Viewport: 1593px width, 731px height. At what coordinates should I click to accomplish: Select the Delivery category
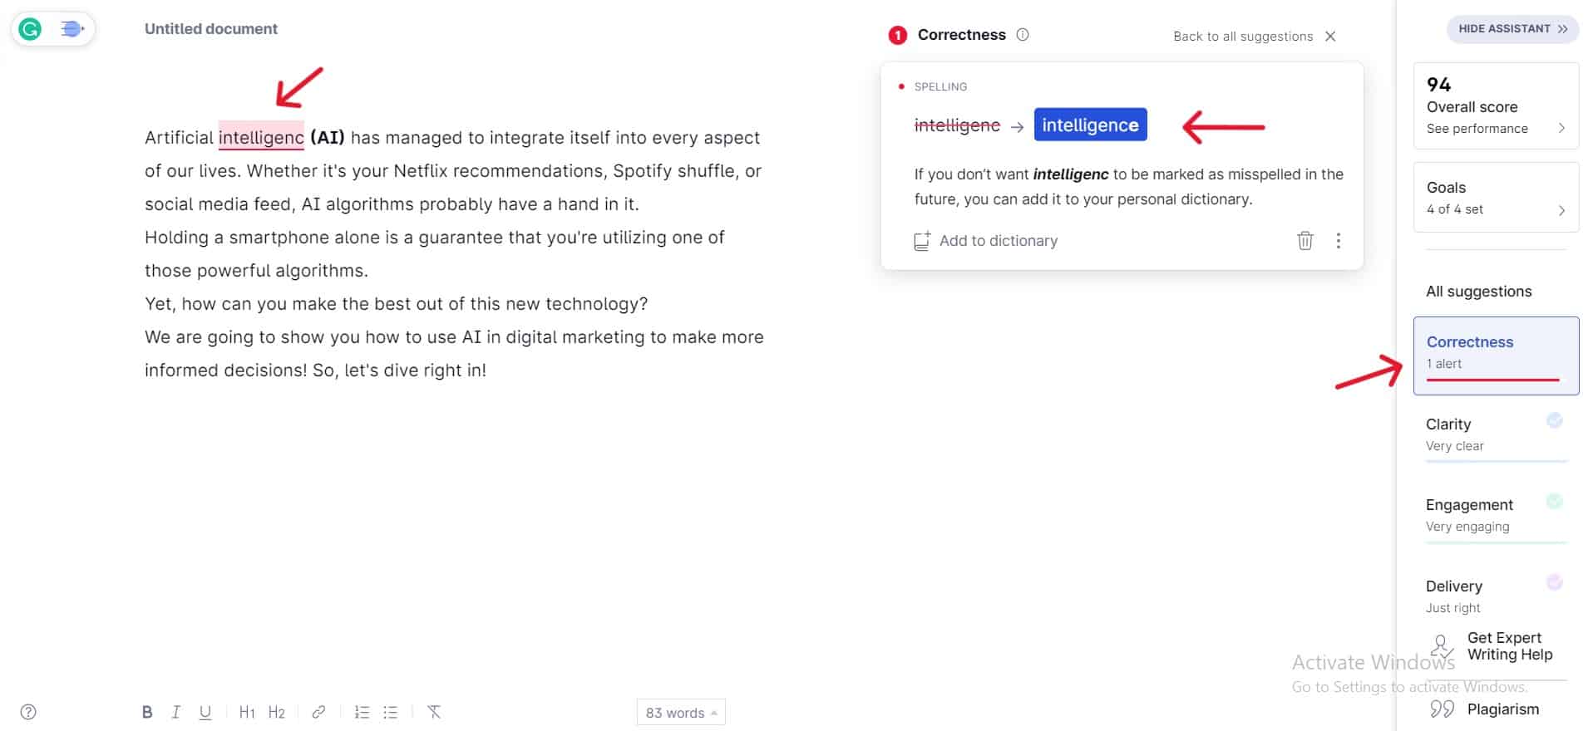coord(1496,596)
